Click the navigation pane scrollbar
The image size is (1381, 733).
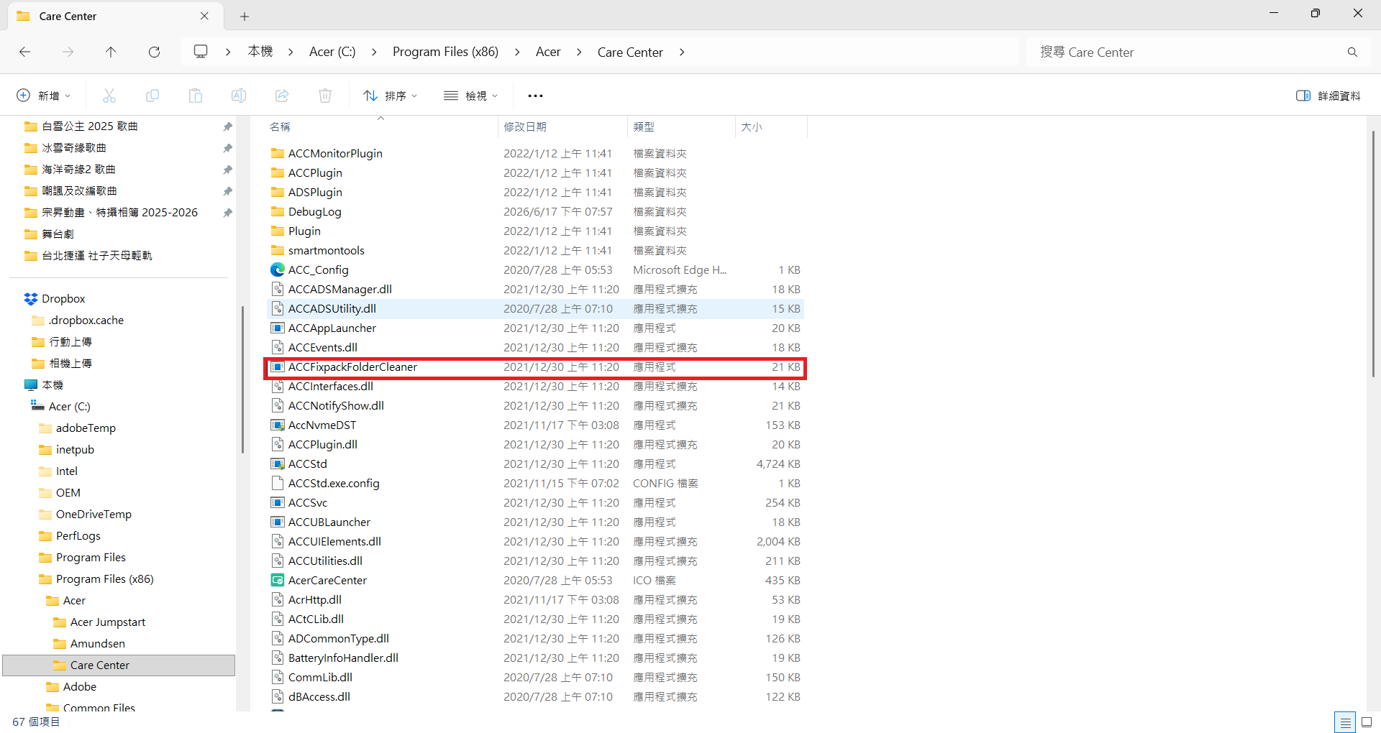pyautogui.click(x=242, y=379)
